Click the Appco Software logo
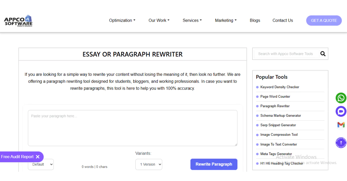 (x=18, y=20)
